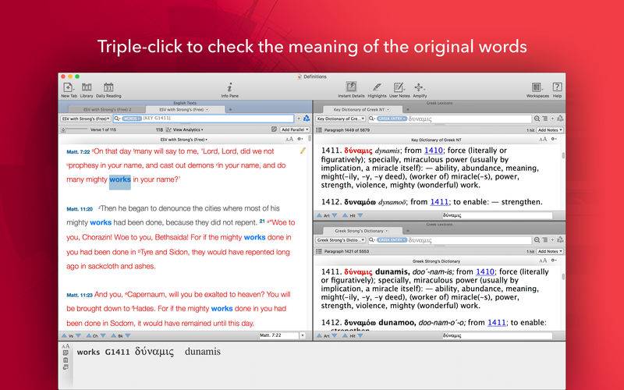The image size is (624, 390).
Task: Toggle the table of contents icon in the Greek Strong's pane
Action: click(319, 251)
